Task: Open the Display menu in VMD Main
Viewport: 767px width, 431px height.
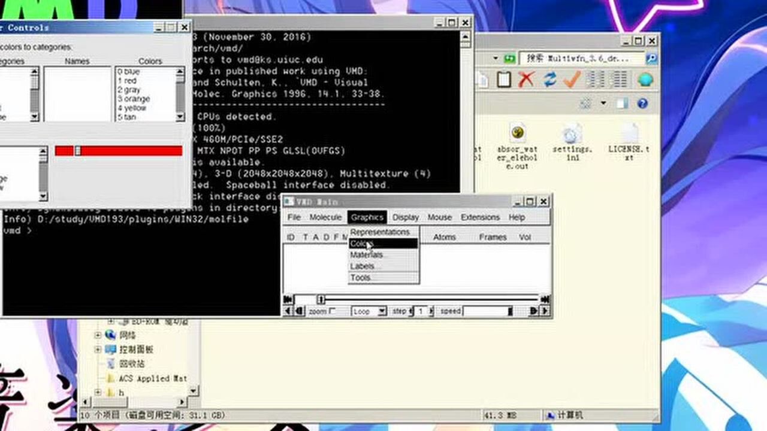Action: point(406,217)
